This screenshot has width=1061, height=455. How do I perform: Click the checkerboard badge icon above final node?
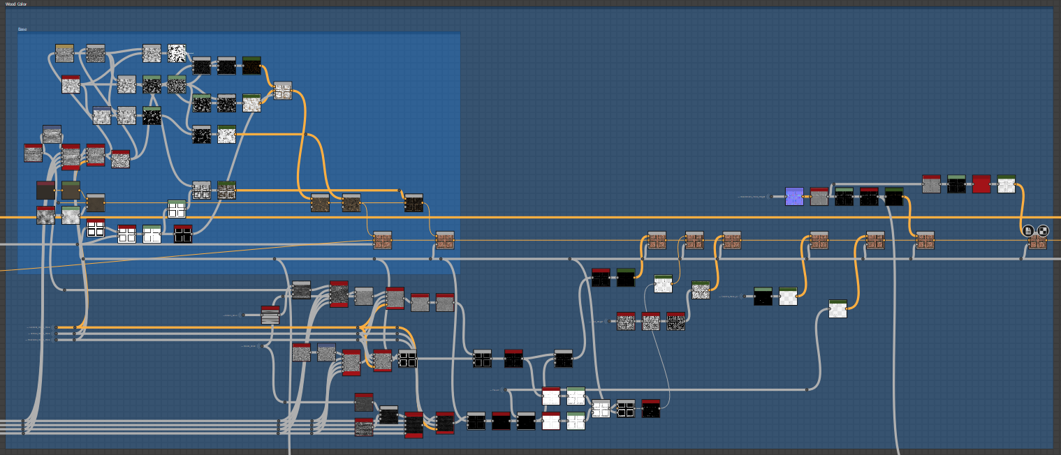[x=1043, y=231]
